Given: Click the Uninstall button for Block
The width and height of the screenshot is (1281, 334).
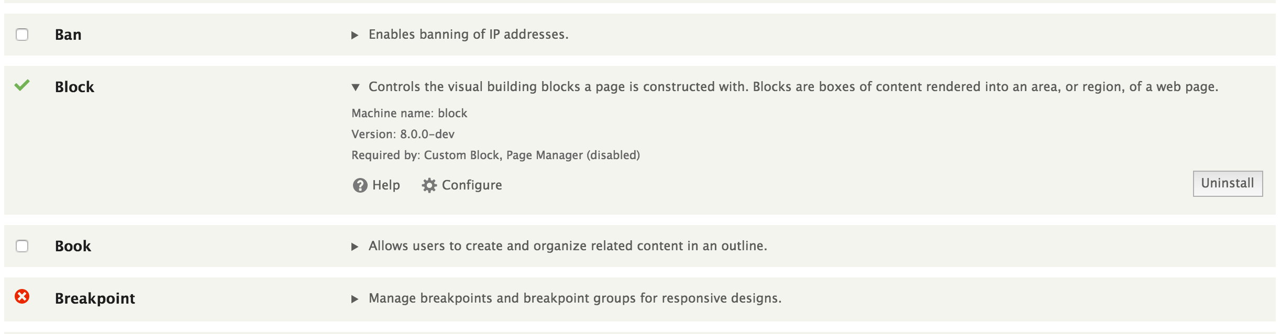Looking at the screenshot, I should coord(1228,184).
